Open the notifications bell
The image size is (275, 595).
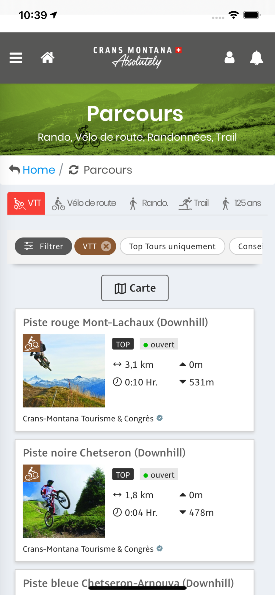[256, 58]
